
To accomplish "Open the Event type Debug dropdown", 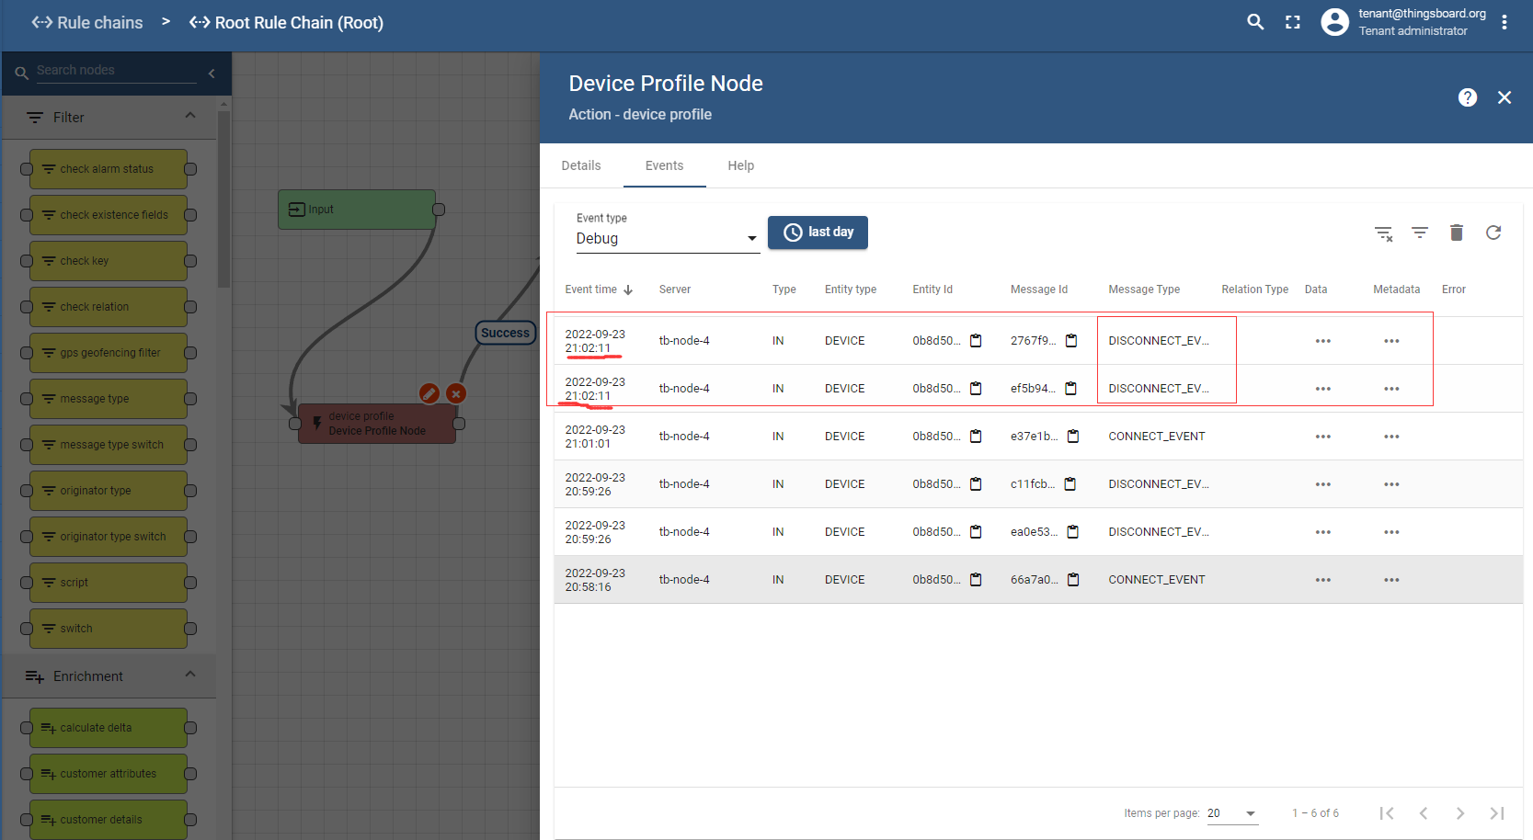I will [667, 237].
